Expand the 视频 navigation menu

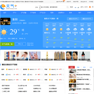(x=52, y=13)
